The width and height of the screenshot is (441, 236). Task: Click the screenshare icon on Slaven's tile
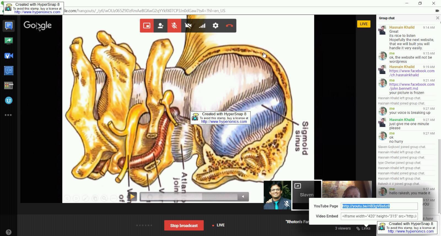coord(298,186)
